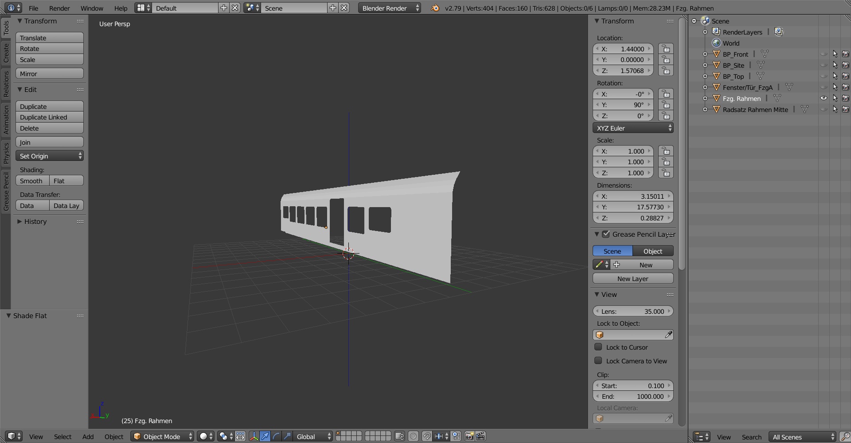
Task: Hide Fzg. Rahmen with eye icon
Action: (x=824, y=98)
